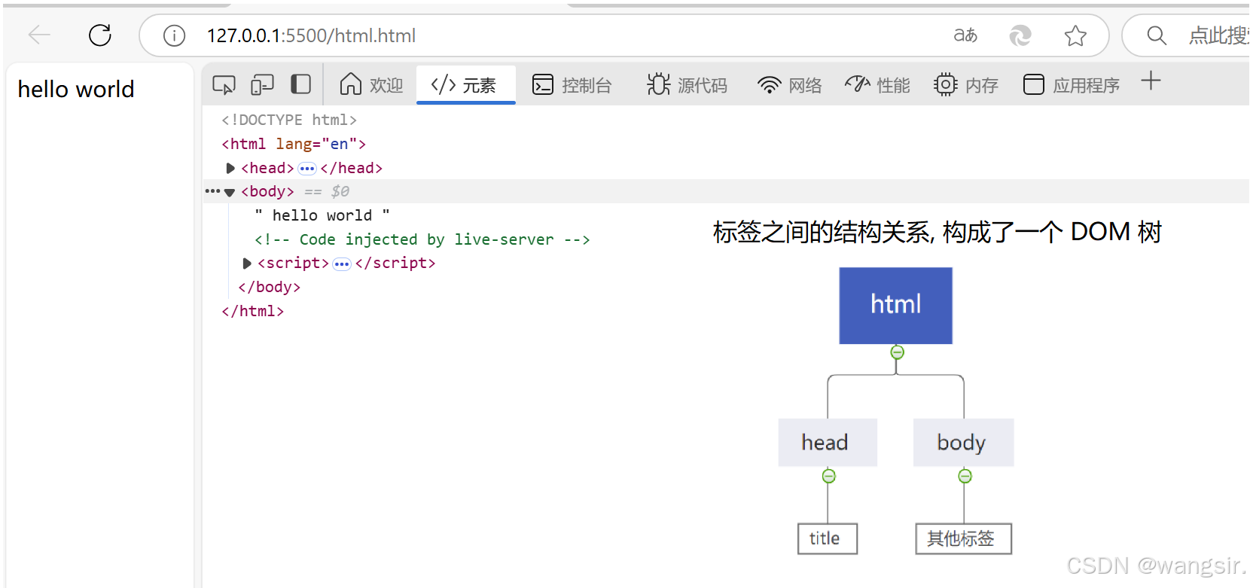Select the html lang="en" node
This screenshot has height=588, width=1250.
[x=294, y=144]
